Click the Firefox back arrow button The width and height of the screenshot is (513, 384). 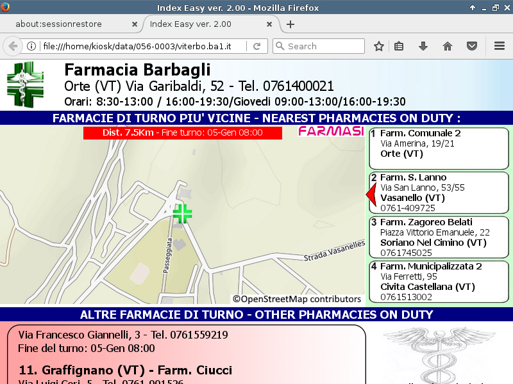tap(12, 46)
